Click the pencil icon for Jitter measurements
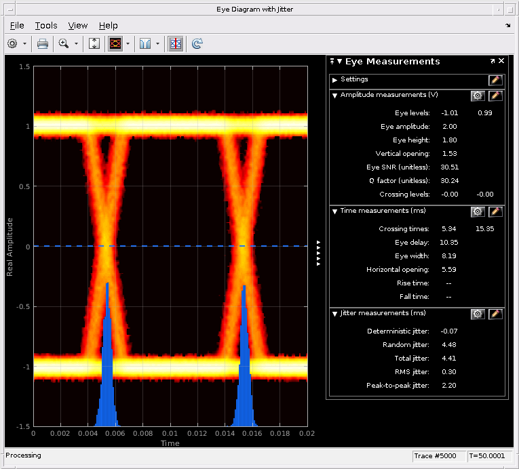Viewport: 519px width, 469px height. point(495,314)
